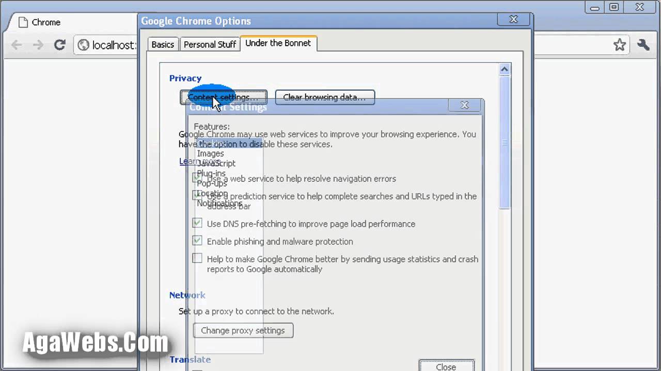Open Content settings

tap(223, 97)
